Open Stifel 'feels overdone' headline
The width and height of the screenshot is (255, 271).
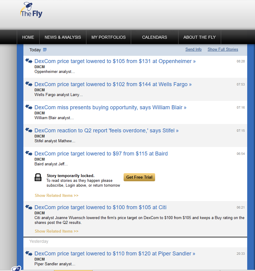pyautogui.click(x=106, y=131)
